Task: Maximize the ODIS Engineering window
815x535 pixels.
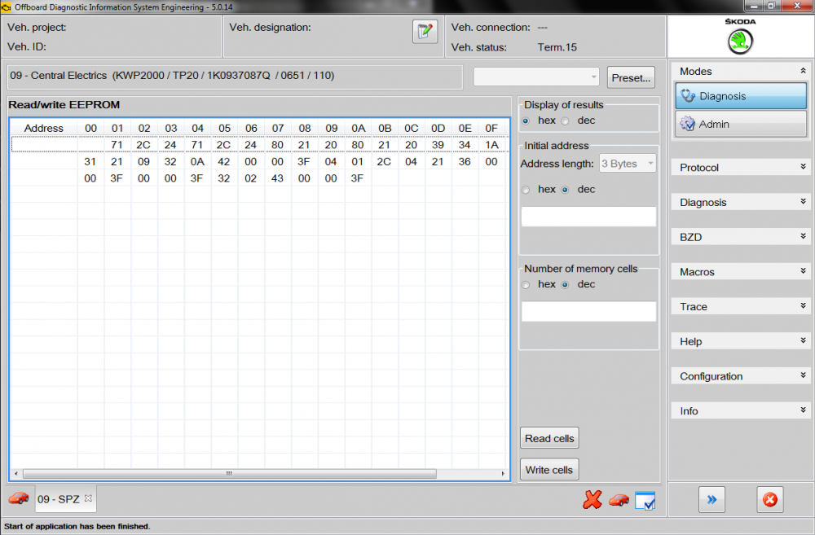Action: [771, 6]
